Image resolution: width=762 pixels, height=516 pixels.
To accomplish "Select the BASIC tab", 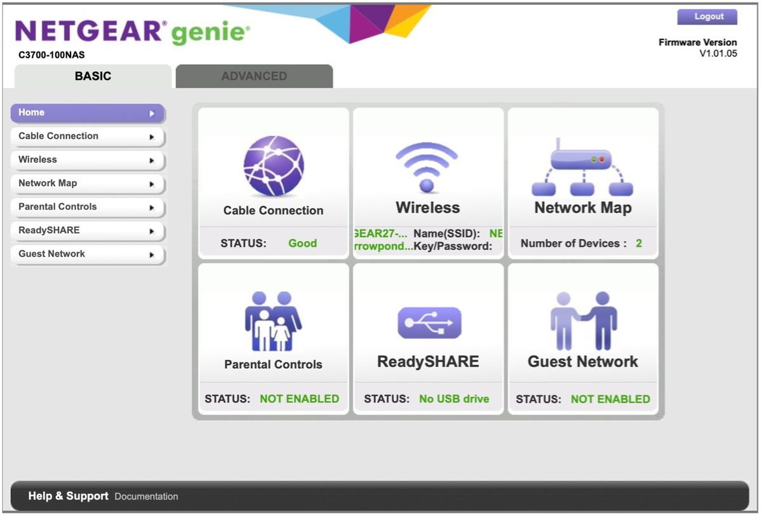I will [92, 76].
